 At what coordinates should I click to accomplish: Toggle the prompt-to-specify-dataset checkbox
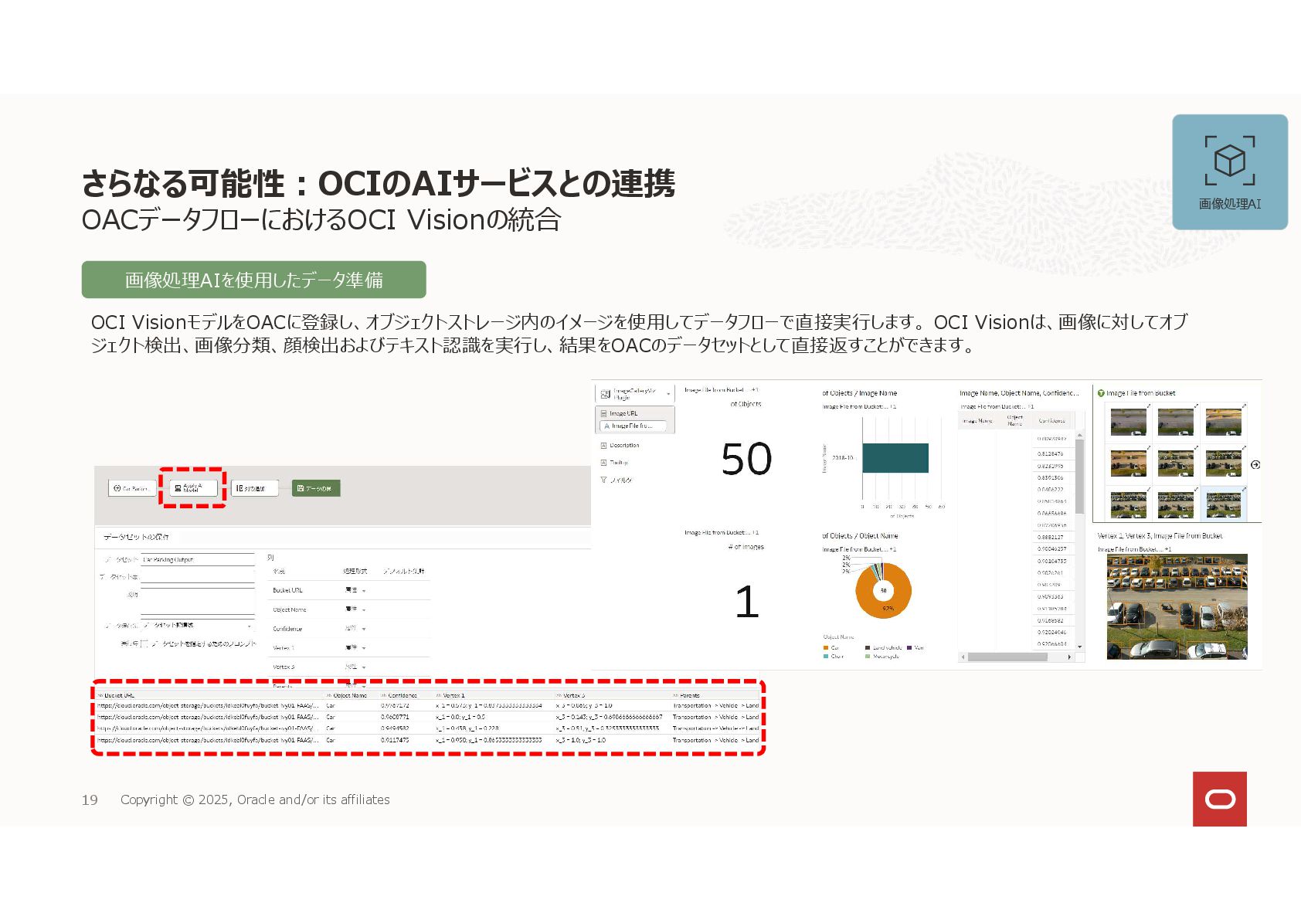pyautogui.click(x=144, y=643)
